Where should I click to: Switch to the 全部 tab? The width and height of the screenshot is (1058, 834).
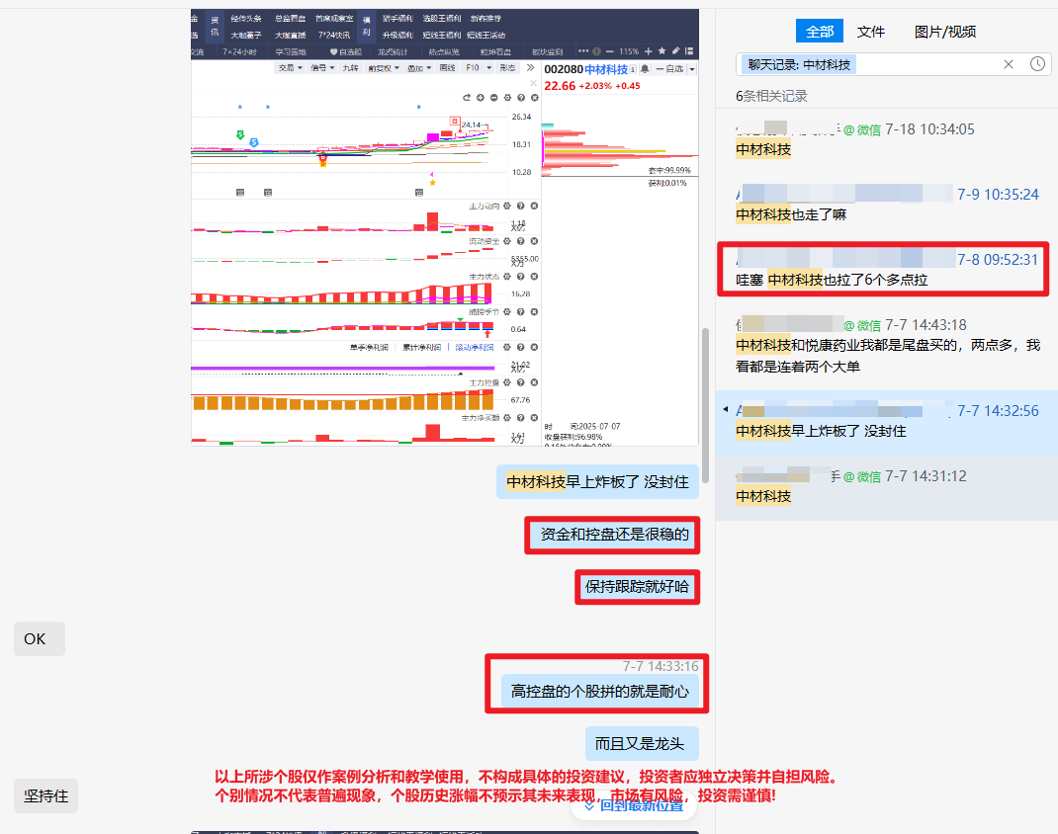(x=820, y=31)
